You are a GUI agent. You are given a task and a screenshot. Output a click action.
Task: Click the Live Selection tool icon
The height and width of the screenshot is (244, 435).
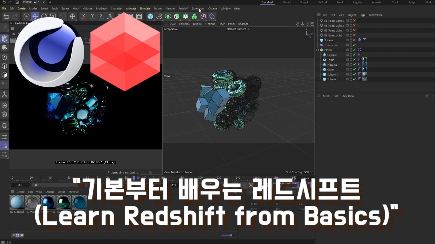(x=26, y=16)
